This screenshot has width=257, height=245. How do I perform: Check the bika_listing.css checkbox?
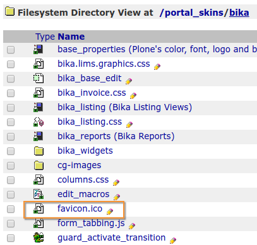11,122
